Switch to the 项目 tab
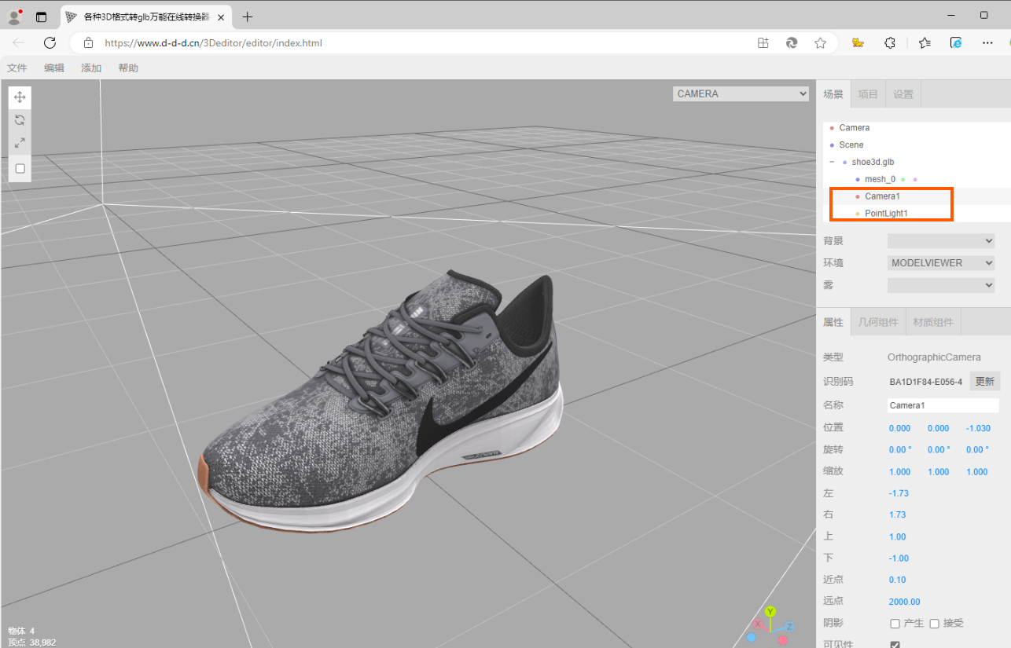The height and width of the screenshot is (648, 1011). (868, 94)
